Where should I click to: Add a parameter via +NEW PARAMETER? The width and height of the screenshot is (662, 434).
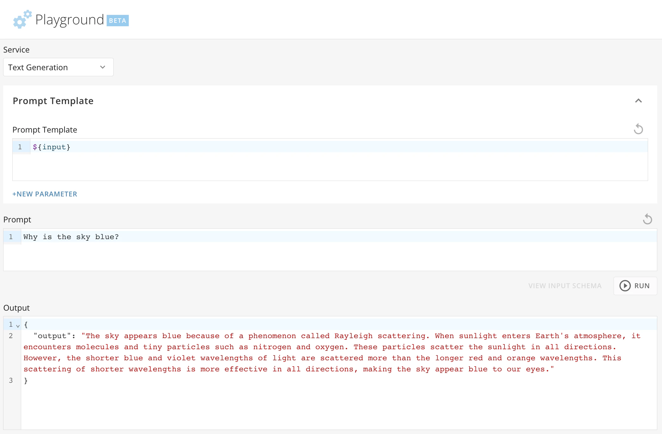(x=45, y=194)
